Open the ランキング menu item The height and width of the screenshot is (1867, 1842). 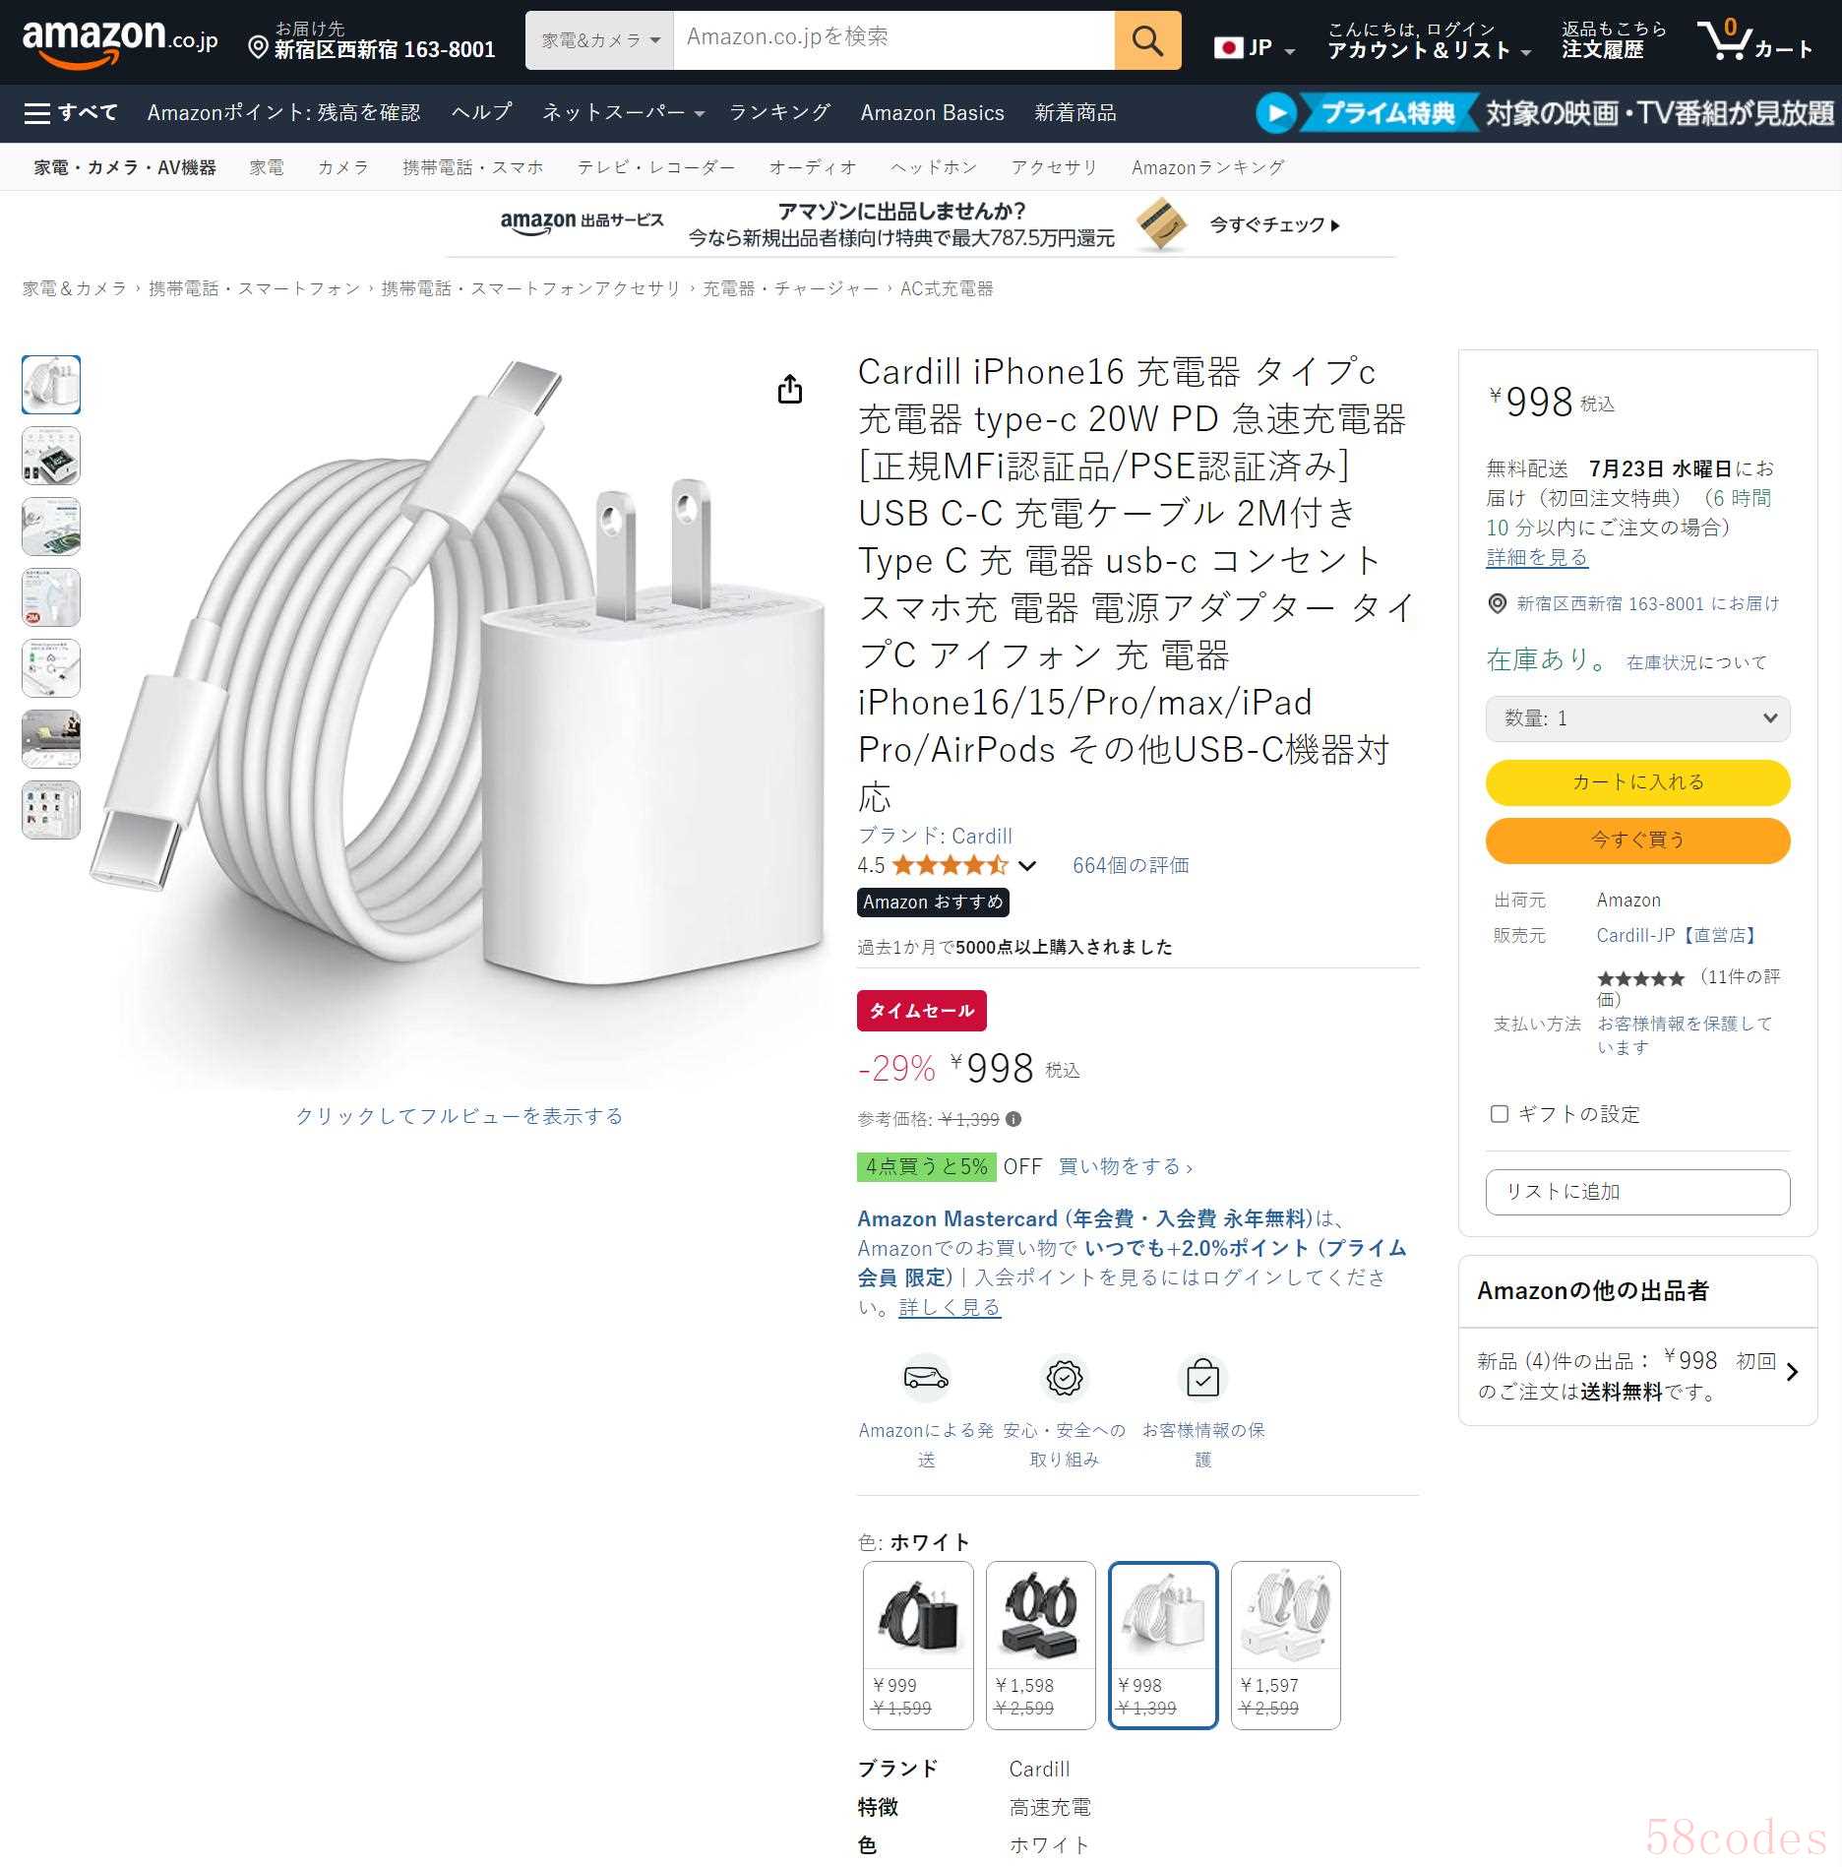click(x=779, y=113)
